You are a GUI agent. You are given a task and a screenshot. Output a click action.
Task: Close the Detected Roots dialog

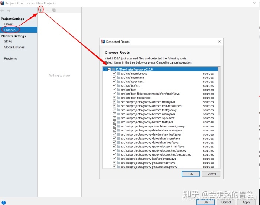tap(219, 42)
